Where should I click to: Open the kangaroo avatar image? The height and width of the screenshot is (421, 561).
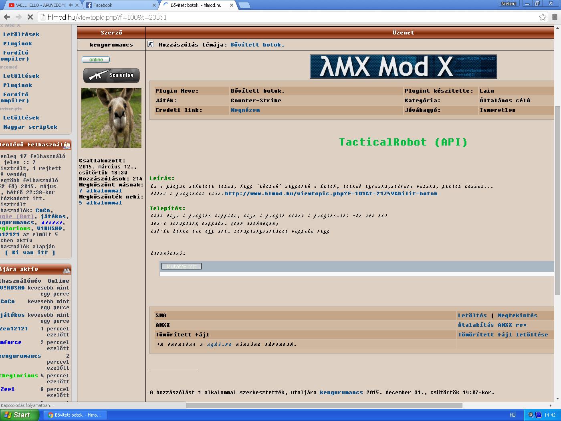point(111,118)
